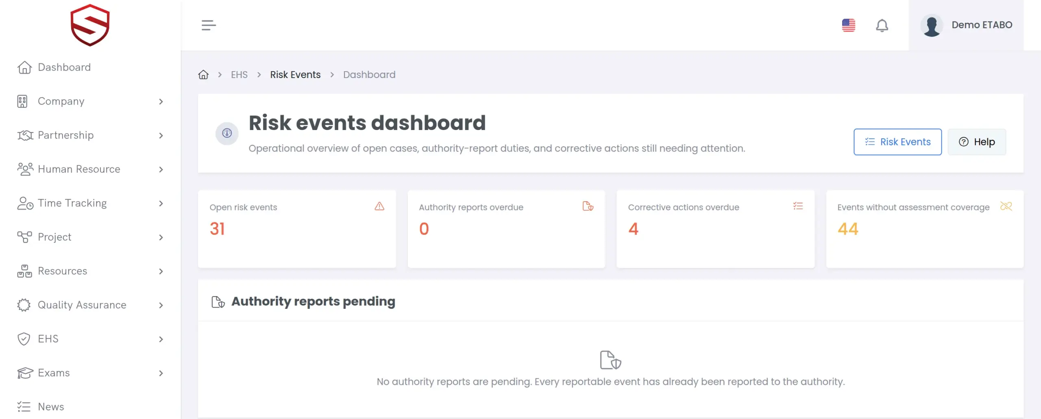
Task: Click the Dashboard house icon in sidebar
Action: pyautogui.click(x=24, y=67)
